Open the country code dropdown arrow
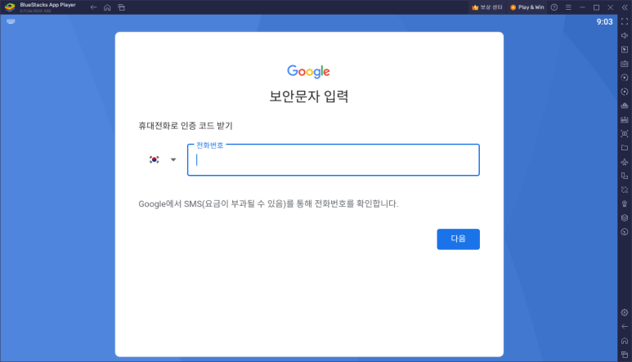The height and width of the screenshot is (362, 632). pyautogui.click(x=173, y=160)
